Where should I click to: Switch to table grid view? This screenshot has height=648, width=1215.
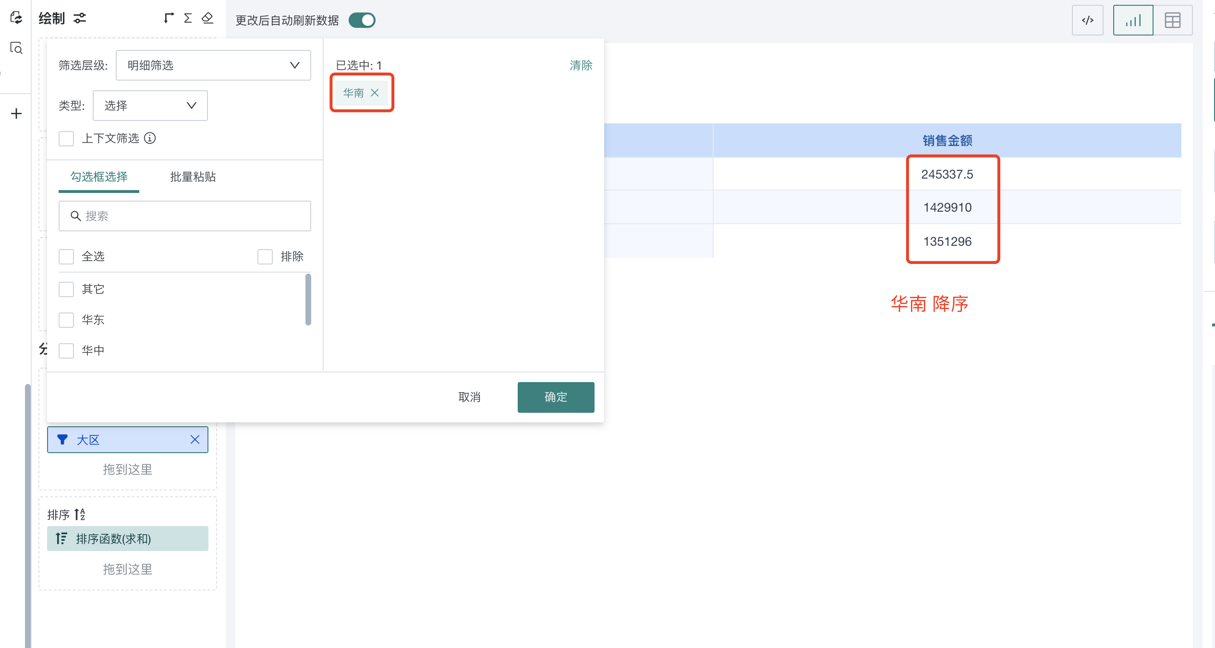click(x=1172, y=20)
